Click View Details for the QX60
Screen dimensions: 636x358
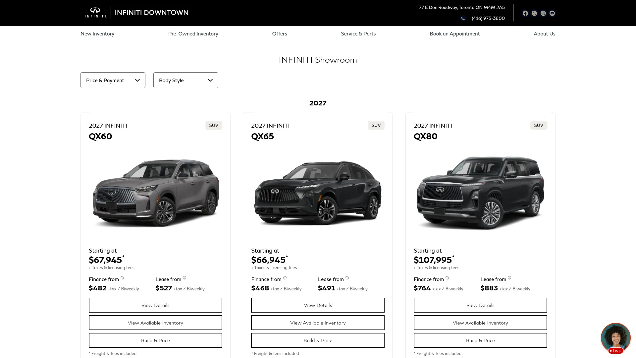[x=155, y=305]
